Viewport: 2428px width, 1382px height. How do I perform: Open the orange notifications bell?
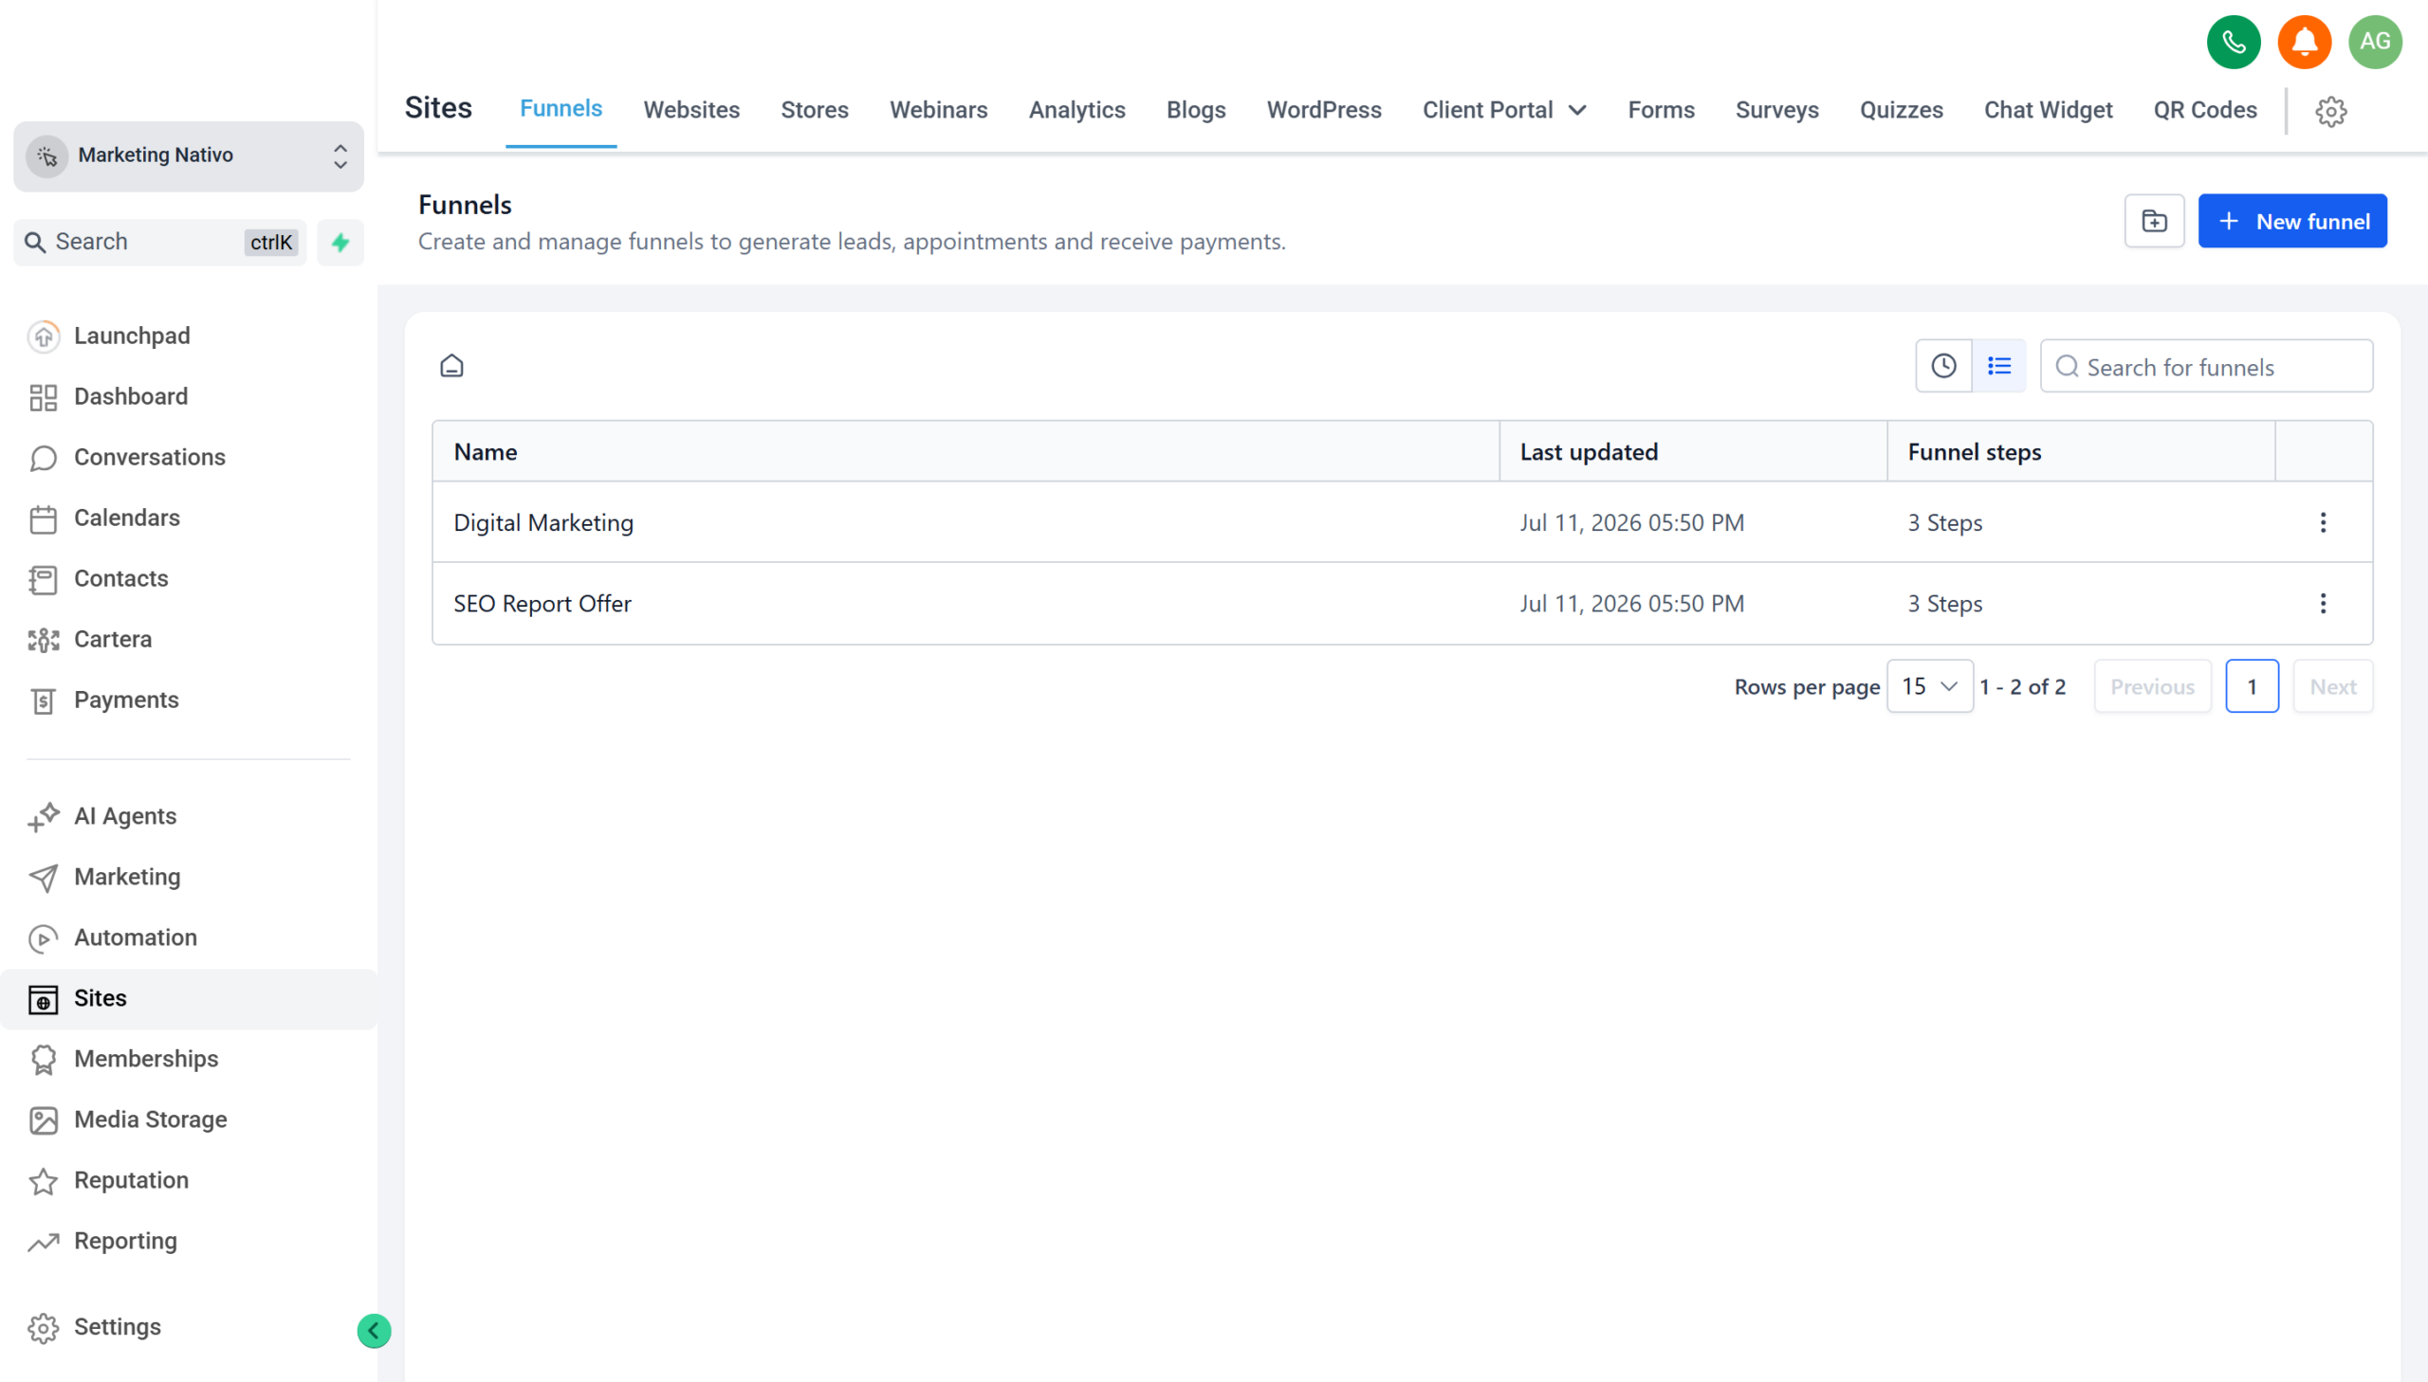point(2305,42)
